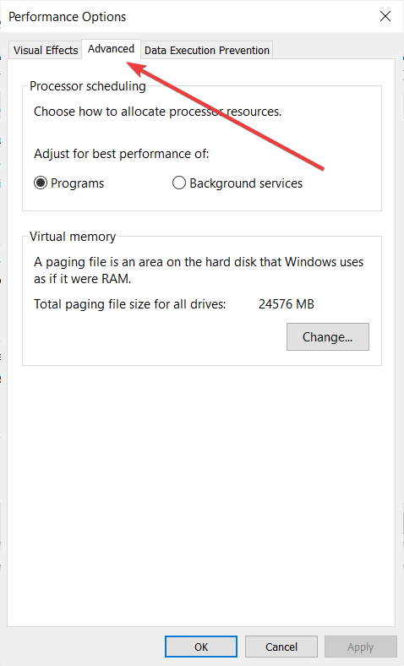Close the Performance Options dialog
The image size is (404, 666).
[385, 16]
